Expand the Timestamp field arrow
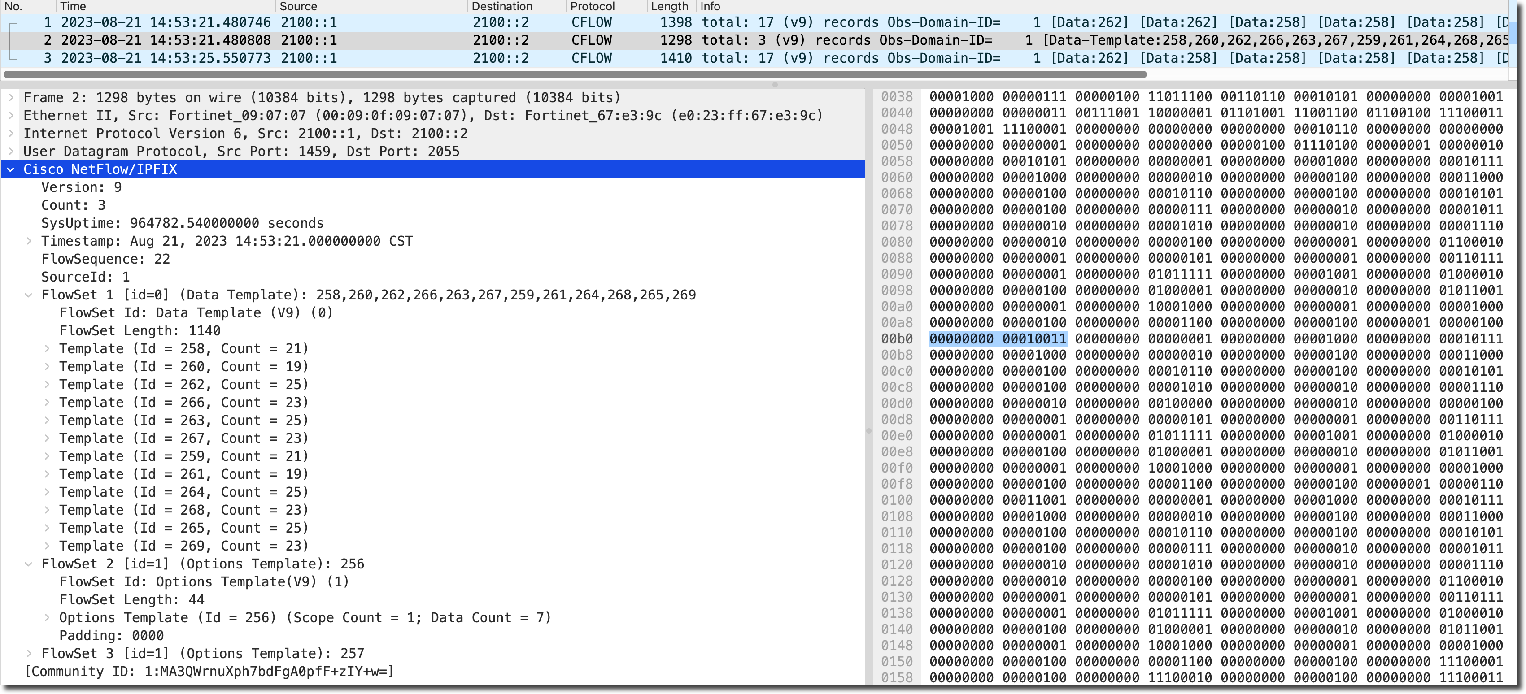The width and height of the screenshot is (1526, 694). tap(28, 241)
